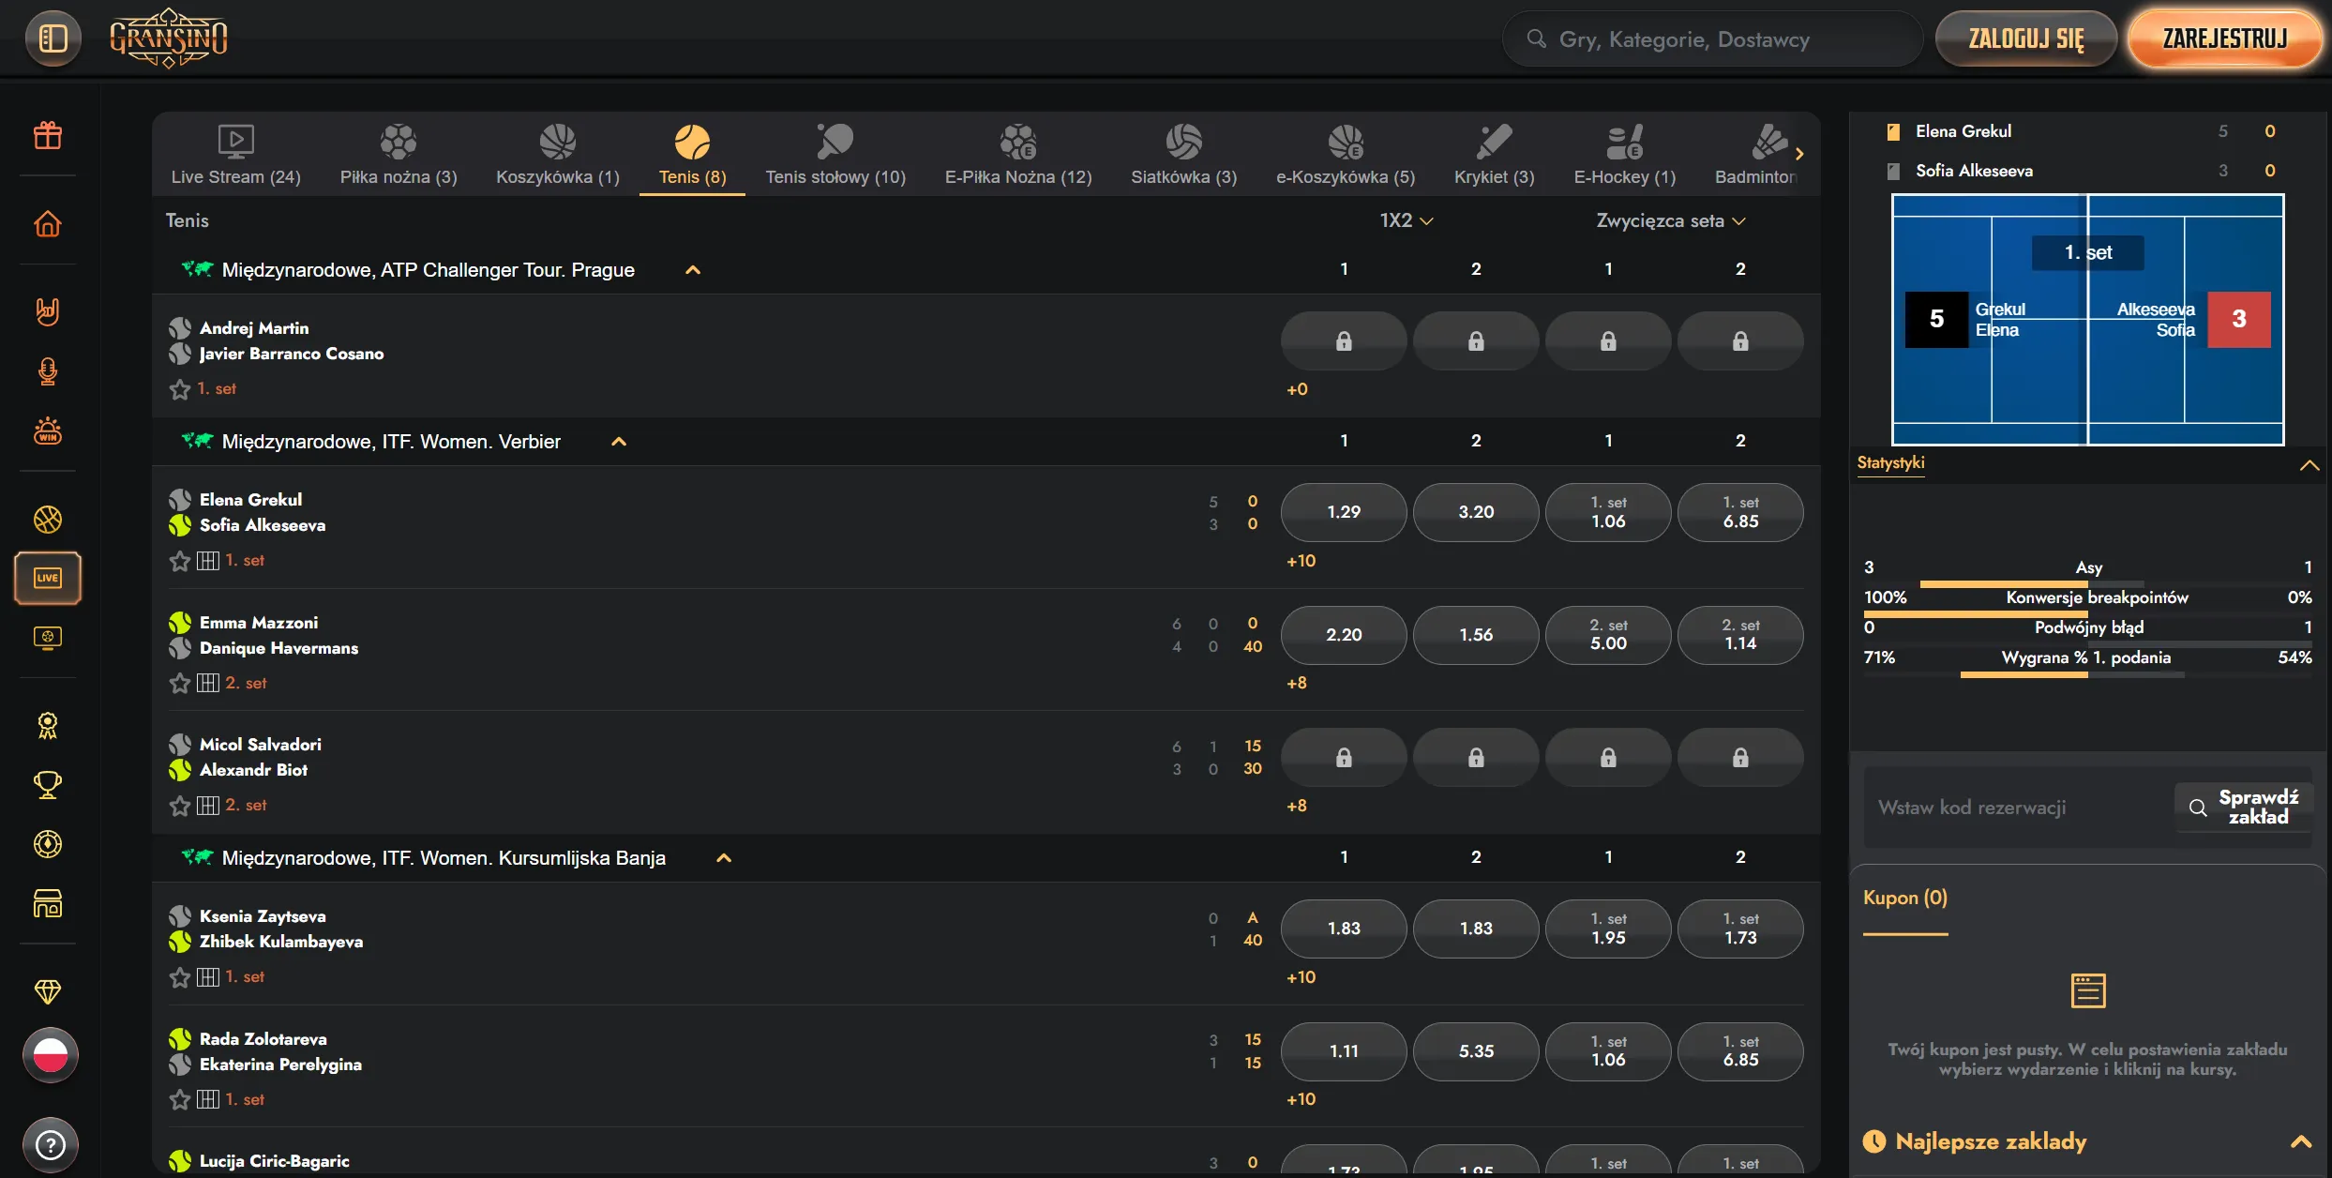Image resolution: width=2332 pixels, height=1178 pixels.
Task: Open match tracker icon for Rada Zolotareva match
Action: (208, 1099)
